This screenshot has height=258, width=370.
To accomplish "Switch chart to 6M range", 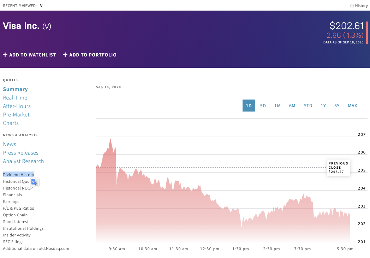I will [x=292, y=106].
